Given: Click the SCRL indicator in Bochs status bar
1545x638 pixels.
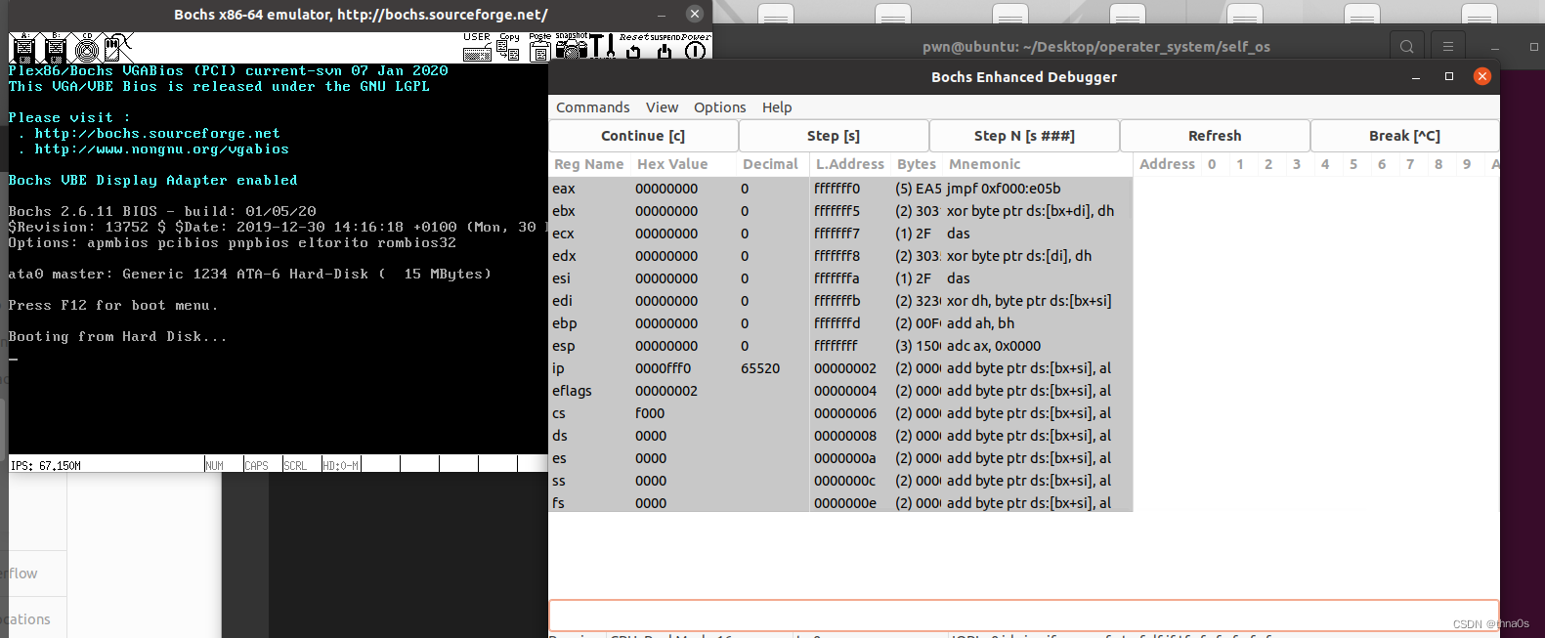Looking at the screenshot, I should (x=295, y=466).
